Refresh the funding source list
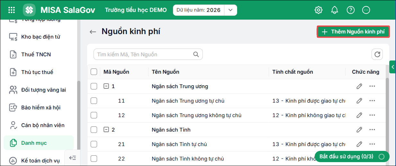The image size is (396, 166). 377,54
